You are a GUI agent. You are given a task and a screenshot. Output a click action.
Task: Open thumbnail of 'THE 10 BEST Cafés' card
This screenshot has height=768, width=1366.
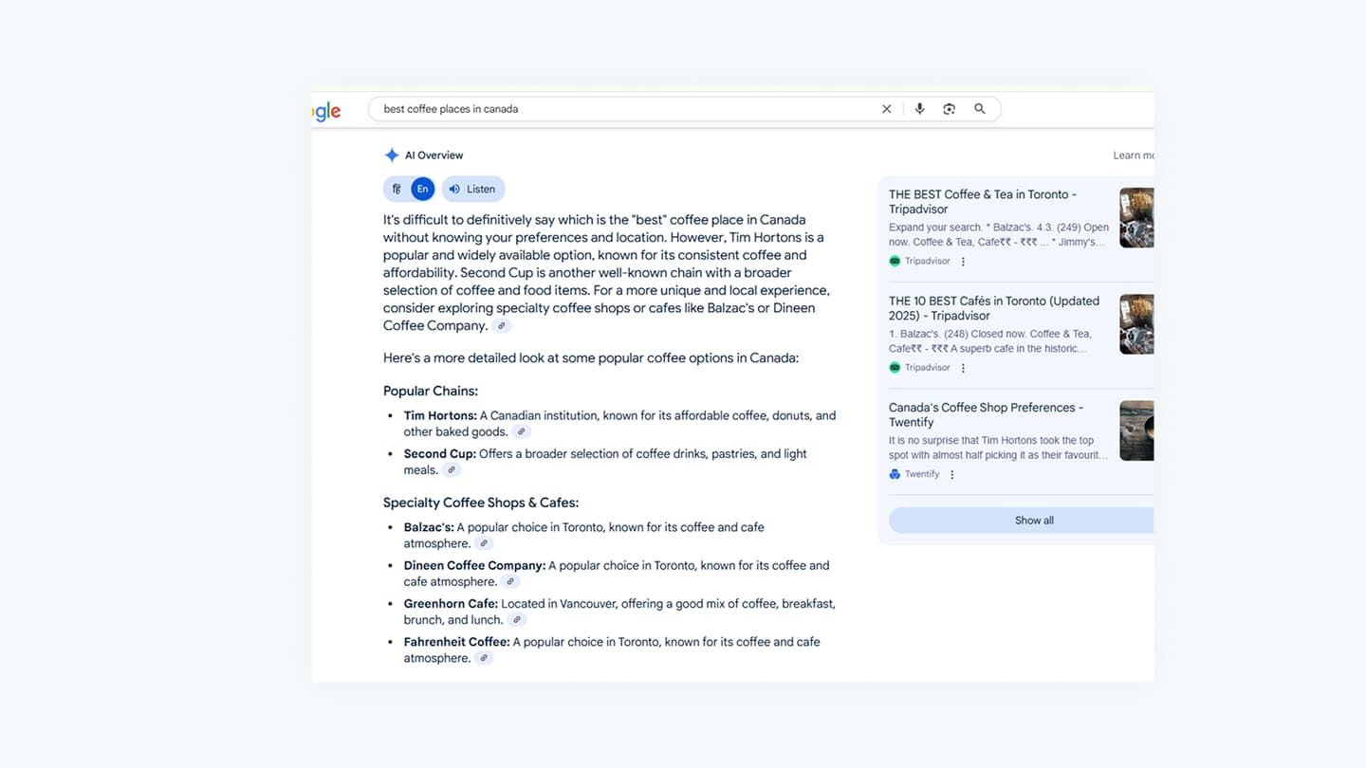click(x=1136, y=323)
